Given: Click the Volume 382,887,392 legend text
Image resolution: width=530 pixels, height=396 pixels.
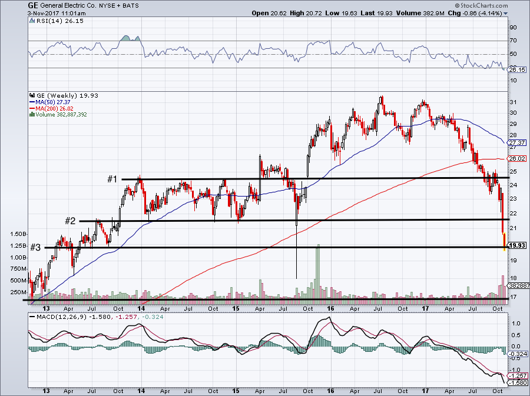Looking at the screenshot, I should (61, 114).
